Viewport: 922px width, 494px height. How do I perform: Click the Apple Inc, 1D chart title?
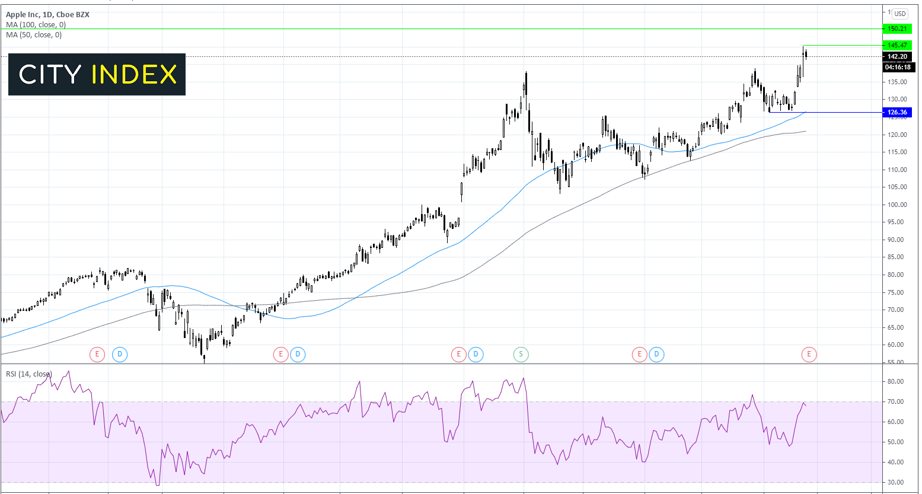[47, 14]
